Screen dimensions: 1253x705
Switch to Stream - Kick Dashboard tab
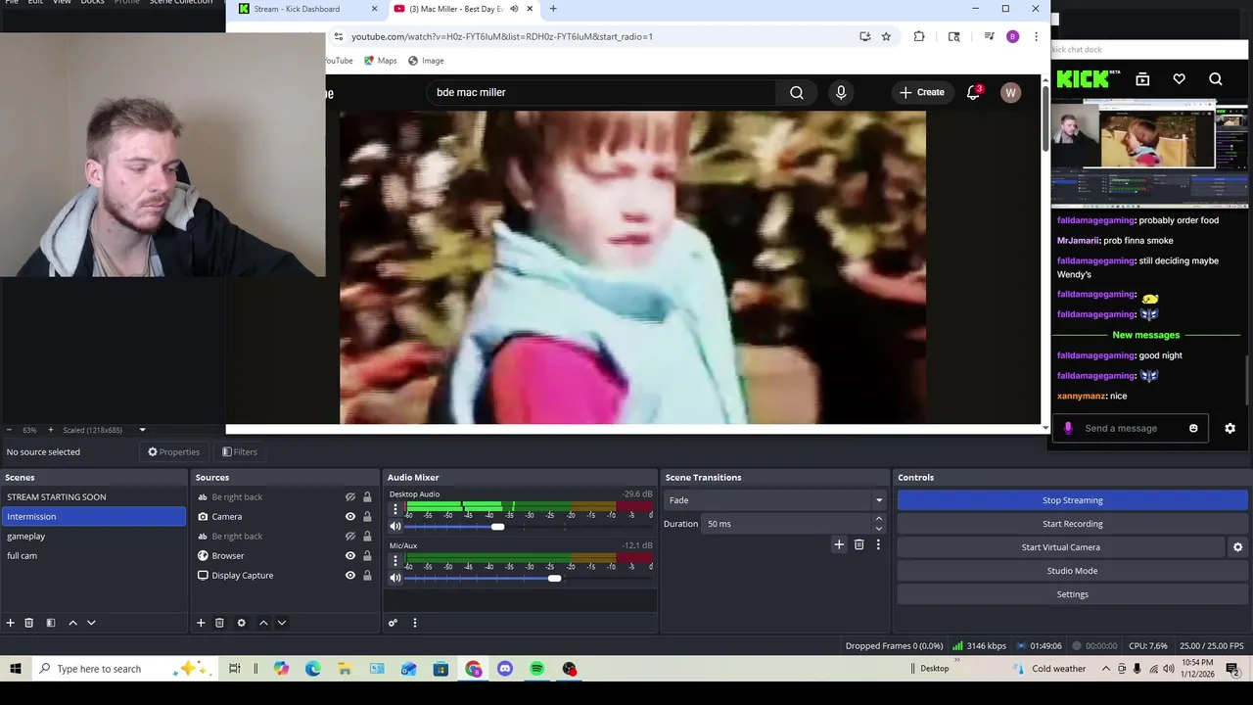[296, 9]
